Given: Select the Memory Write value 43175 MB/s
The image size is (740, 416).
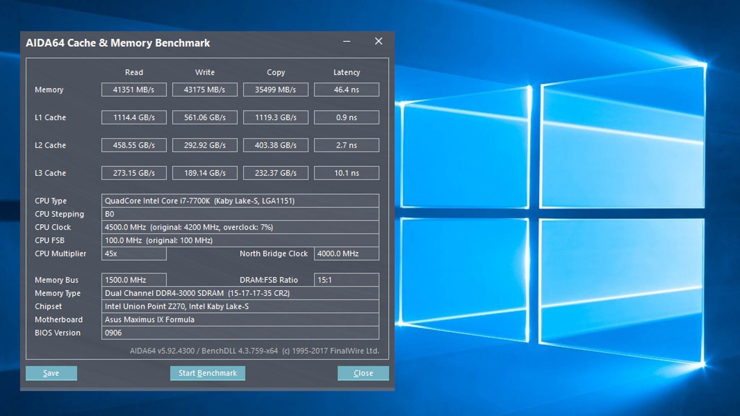Looking at the screenshot, I should coord(205,90).
